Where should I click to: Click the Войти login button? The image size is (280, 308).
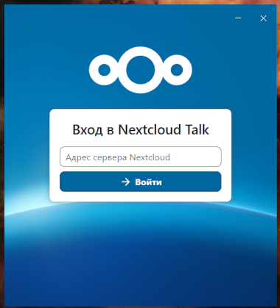coord(141,182)
